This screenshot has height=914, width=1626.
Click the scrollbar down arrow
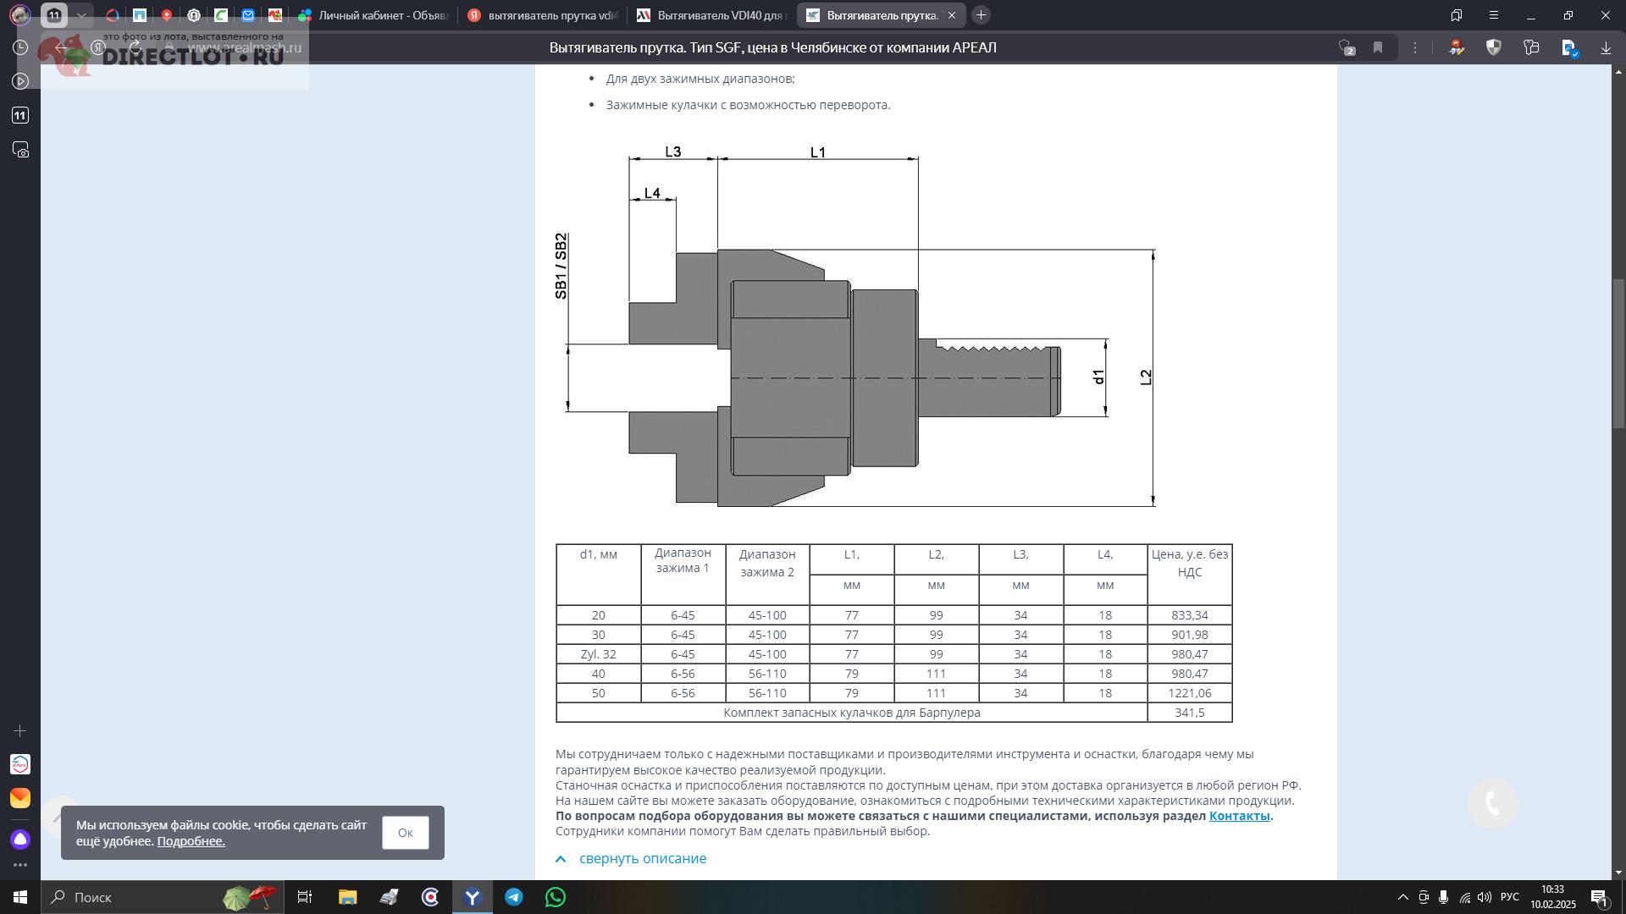(x=1618, y=873)
